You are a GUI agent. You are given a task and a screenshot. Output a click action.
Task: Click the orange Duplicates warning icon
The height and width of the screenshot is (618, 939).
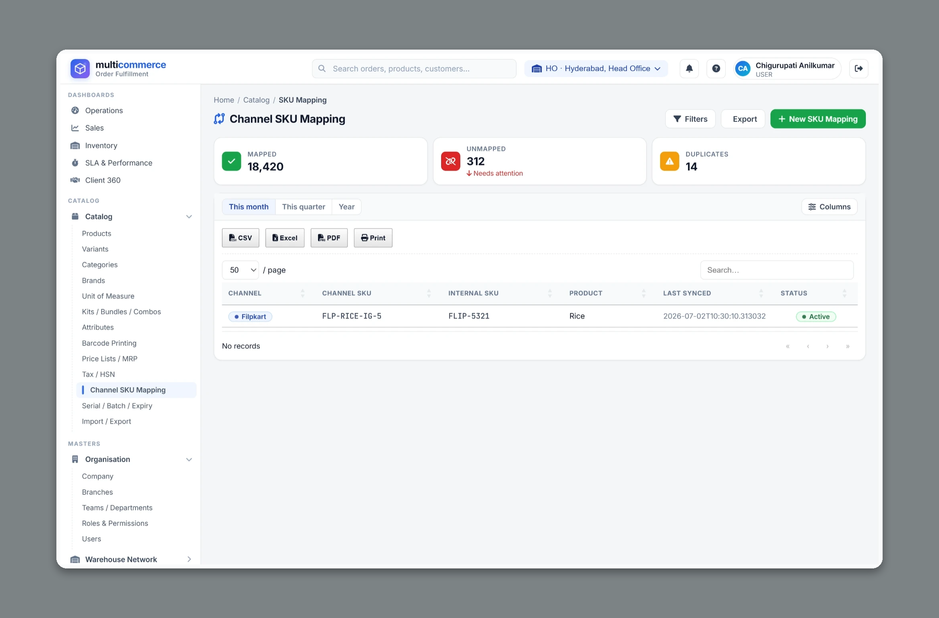(669, 161)
